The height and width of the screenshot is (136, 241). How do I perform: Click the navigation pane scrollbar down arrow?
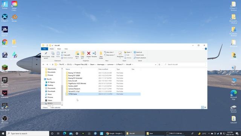tap(62, 105)
